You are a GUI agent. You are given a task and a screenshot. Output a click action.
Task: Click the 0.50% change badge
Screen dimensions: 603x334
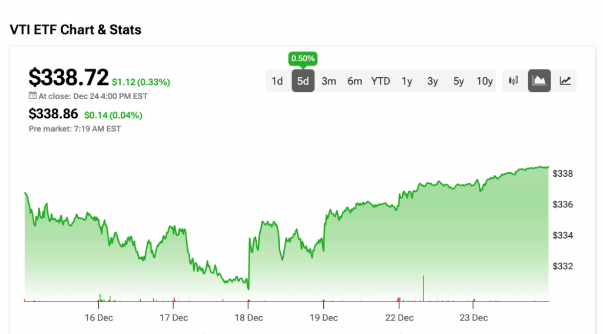(x=303, y=59)
